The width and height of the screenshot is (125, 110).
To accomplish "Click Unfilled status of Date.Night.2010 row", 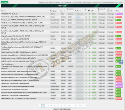I will click(119, 80).
